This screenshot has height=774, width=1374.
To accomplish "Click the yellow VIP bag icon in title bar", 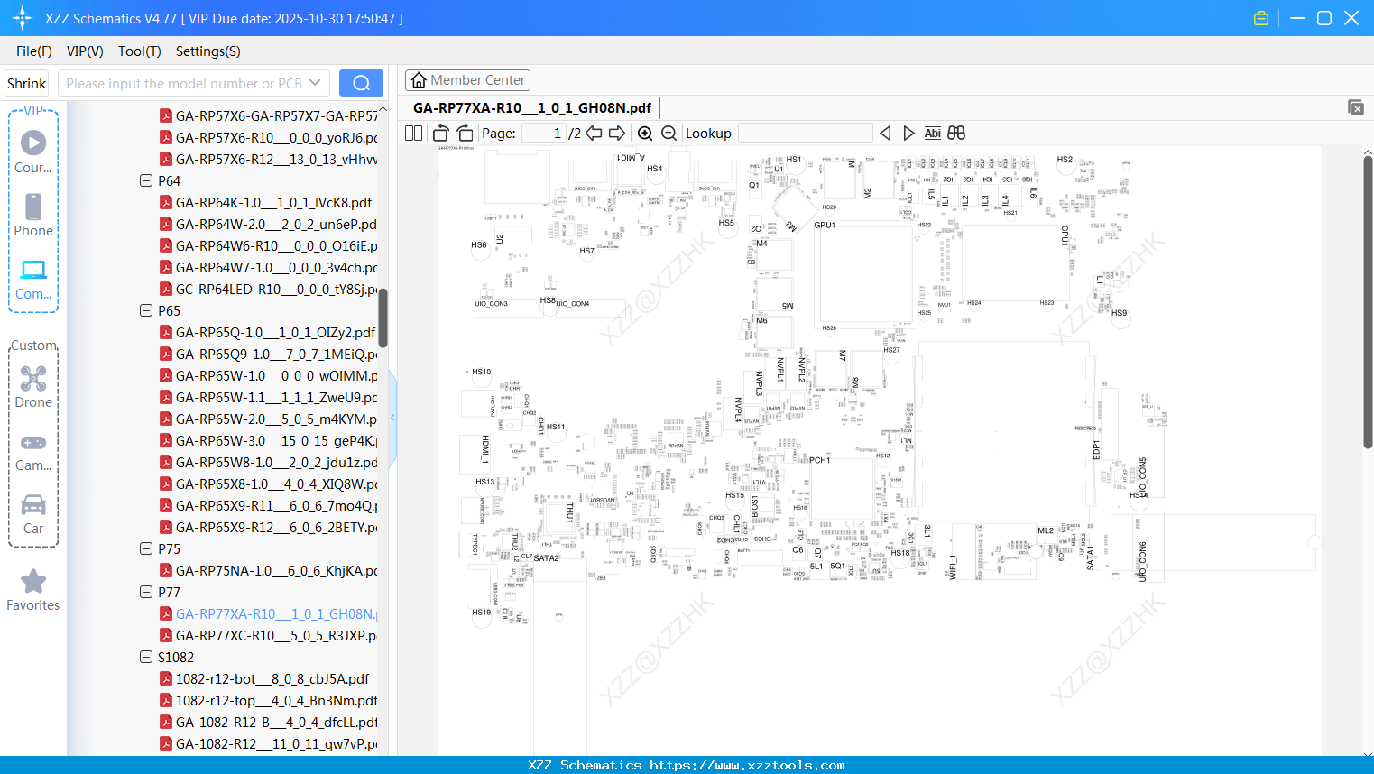I will 1261,18.
